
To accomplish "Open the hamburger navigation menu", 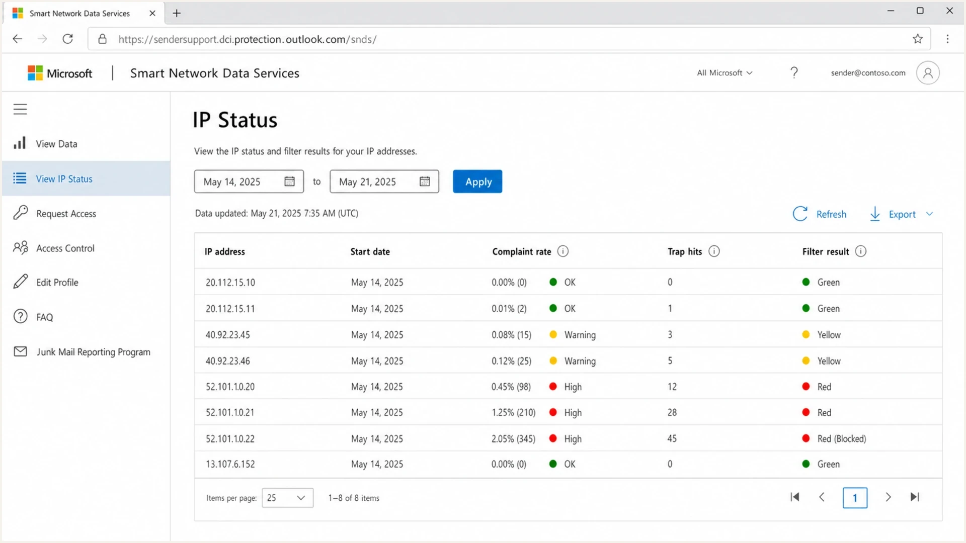I will pos(20,109).
